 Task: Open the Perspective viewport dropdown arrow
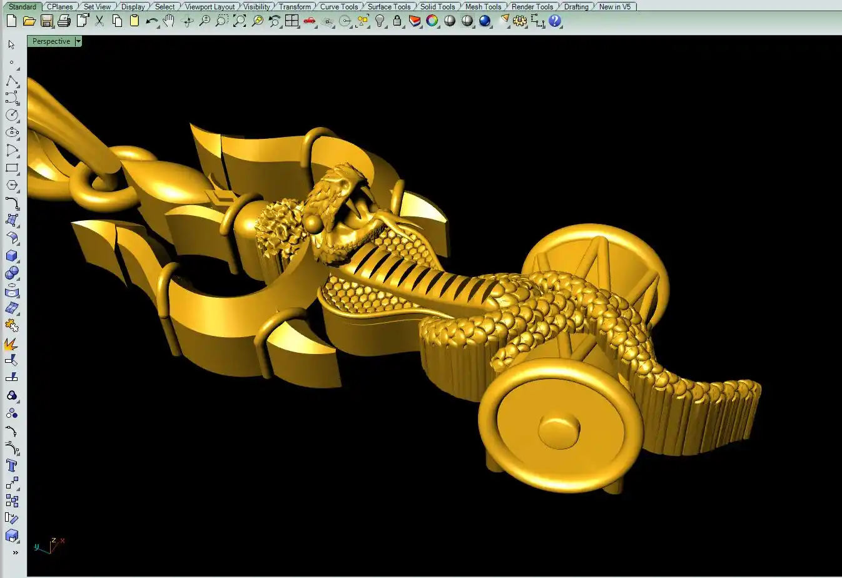tap(78, 41)
